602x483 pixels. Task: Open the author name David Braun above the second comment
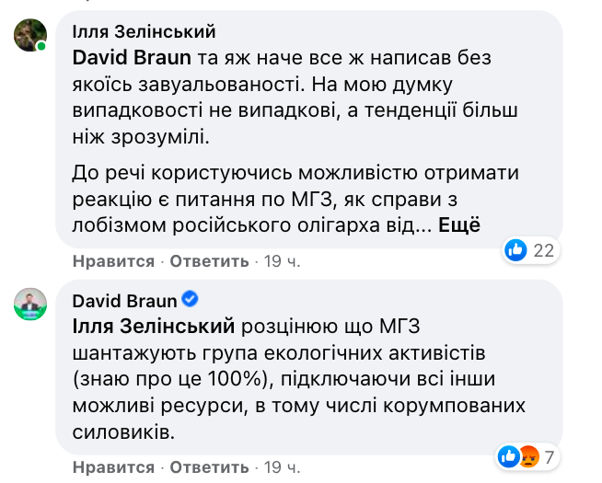coord(124,299)
